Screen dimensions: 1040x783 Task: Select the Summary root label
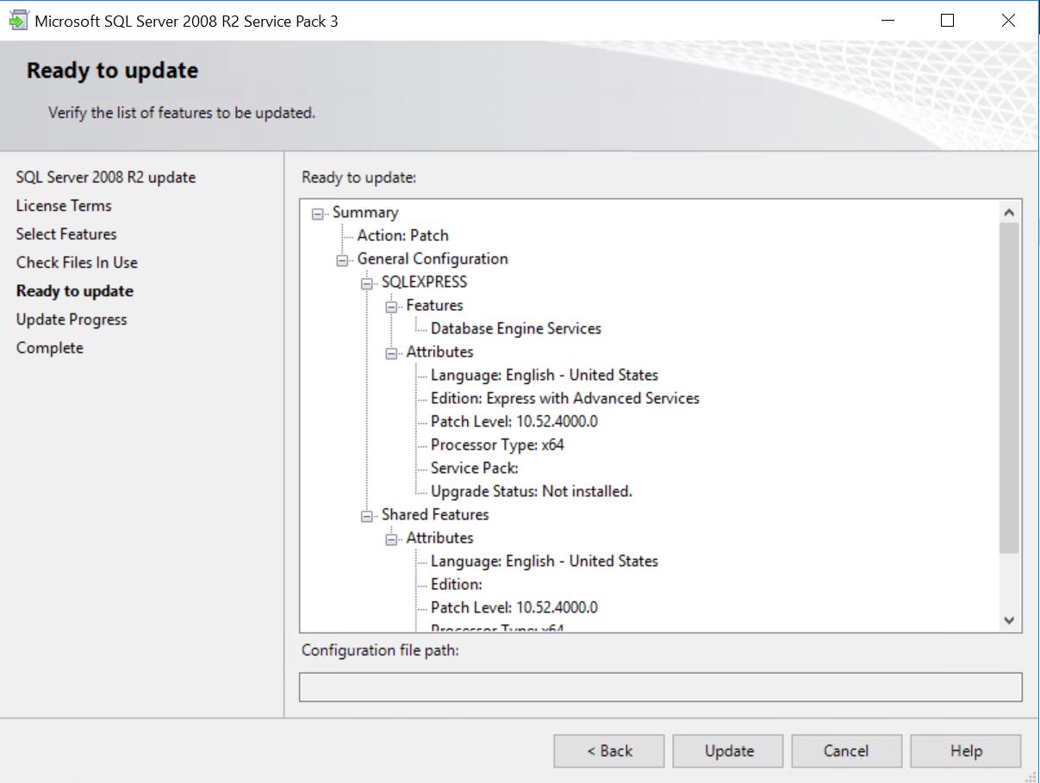tap(365, 213)
